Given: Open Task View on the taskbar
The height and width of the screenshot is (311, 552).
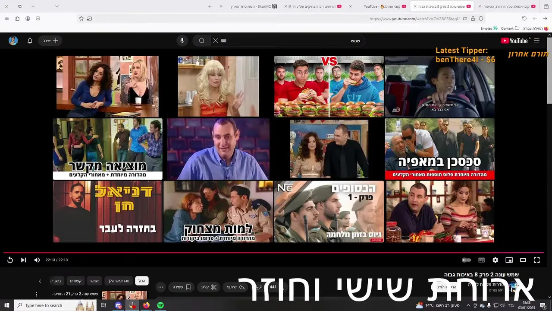Looking at the screenshot, I should tap(103, 305).
